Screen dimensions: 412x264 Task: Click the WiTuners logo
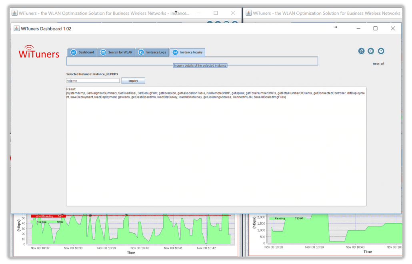pyautogui.click(x=39, y=52)
